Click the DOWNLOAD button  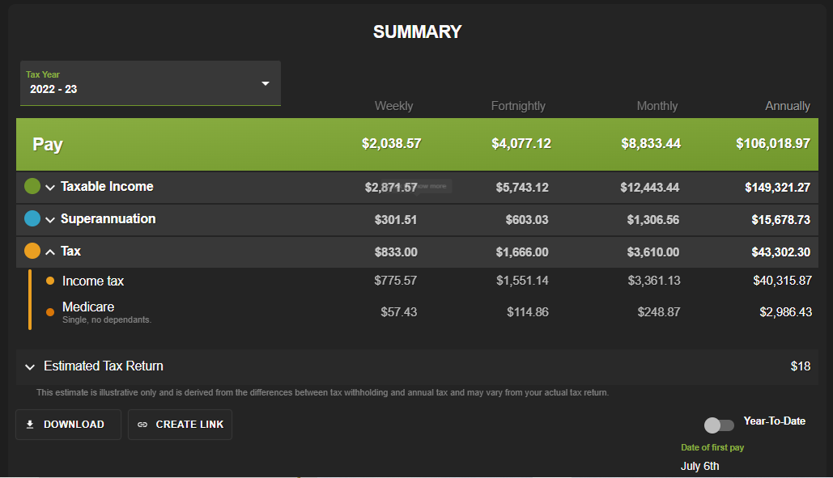(x=69, y=425)
